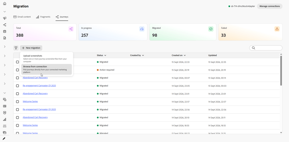Switch to the Email content tab
The width and height of the screenshot is (289, 142).
click(22, 17)
